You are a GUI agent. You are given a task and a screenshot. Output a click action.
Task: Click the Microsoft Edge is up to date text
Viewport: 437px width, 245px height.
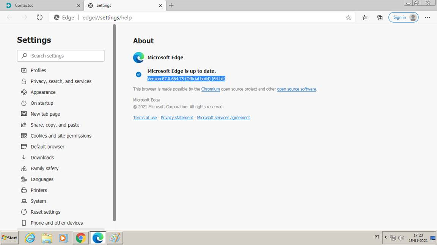point(182,71)
